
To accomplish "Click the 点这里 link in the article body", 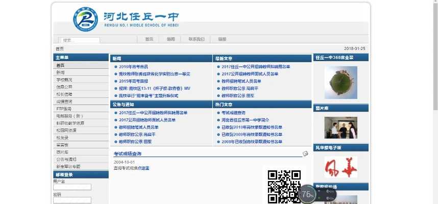I will pyautogui.click(x=144, y=168).
